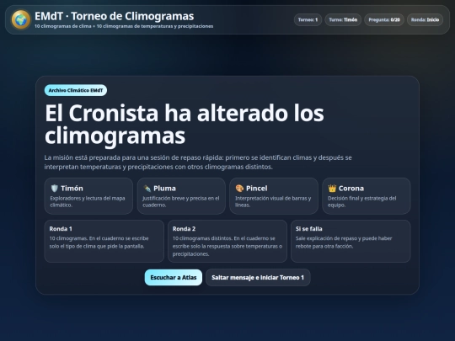This screenshot has height=341, width=455.
Task: Click the heading El Cronista ha alterado los climogramas
Action: coord(185,124)
